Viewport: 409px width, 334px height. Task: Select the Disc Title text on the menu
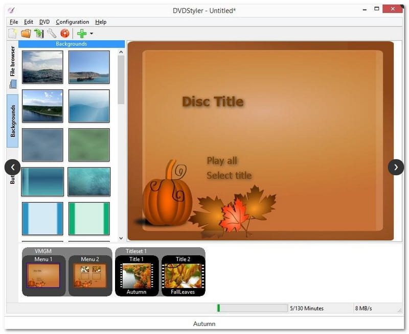213,102
